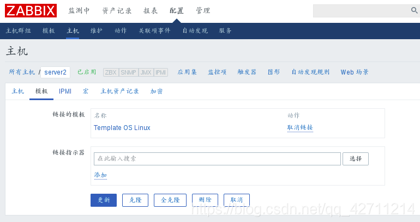The image size is (420, 222).
Task: Click the server2 breadcrumb
Action: tap(55, 72)
